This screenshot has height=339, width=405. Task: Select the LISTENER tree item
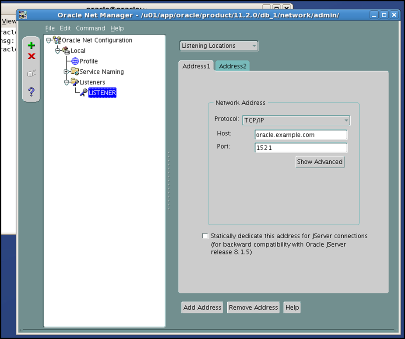click(102, 93)
